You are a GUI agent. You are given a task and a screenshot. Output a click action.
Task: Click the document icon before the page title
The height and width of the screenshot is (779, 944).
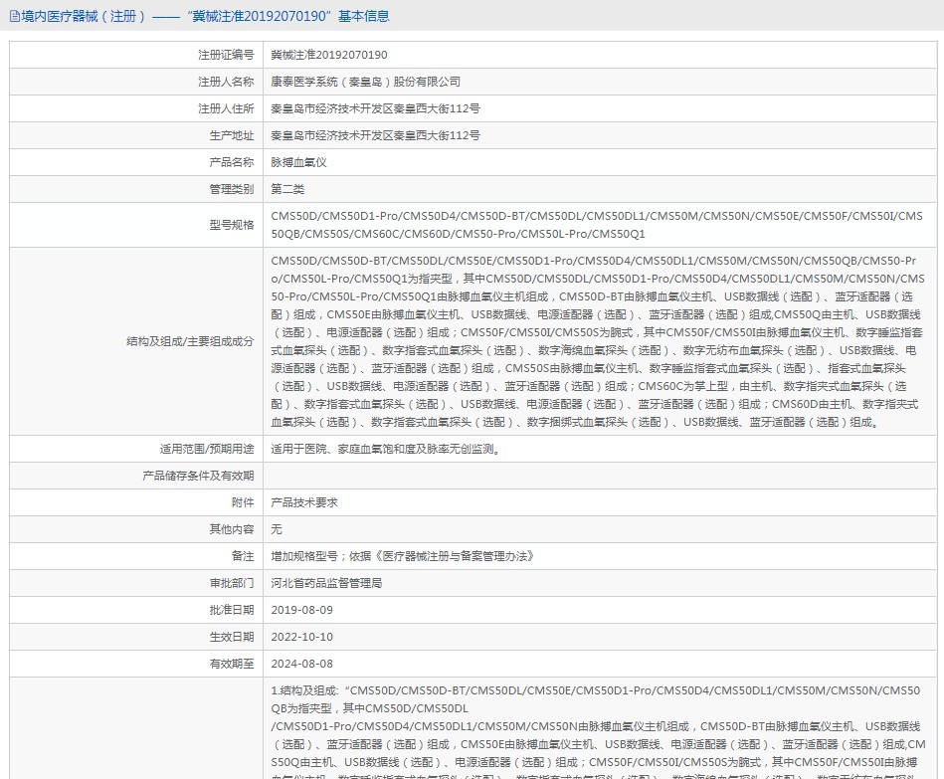click(15, 16)
